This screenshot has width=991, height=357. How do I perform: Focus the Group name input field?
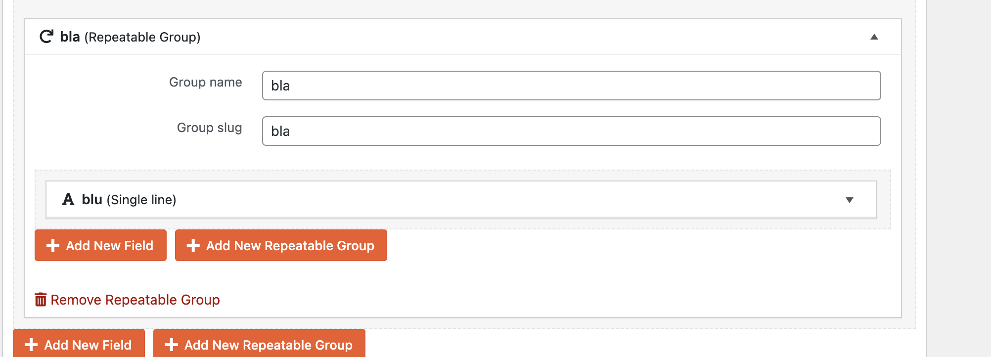point(571,86)
